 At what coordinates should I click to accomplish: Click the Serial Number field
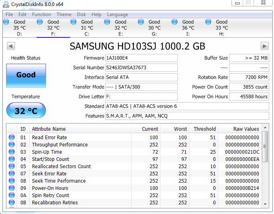click(x=141, y=68)
